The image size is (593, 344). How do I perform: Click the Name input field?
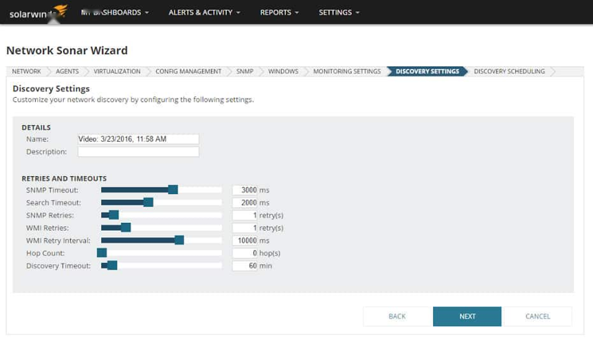(x=138, y=139)
